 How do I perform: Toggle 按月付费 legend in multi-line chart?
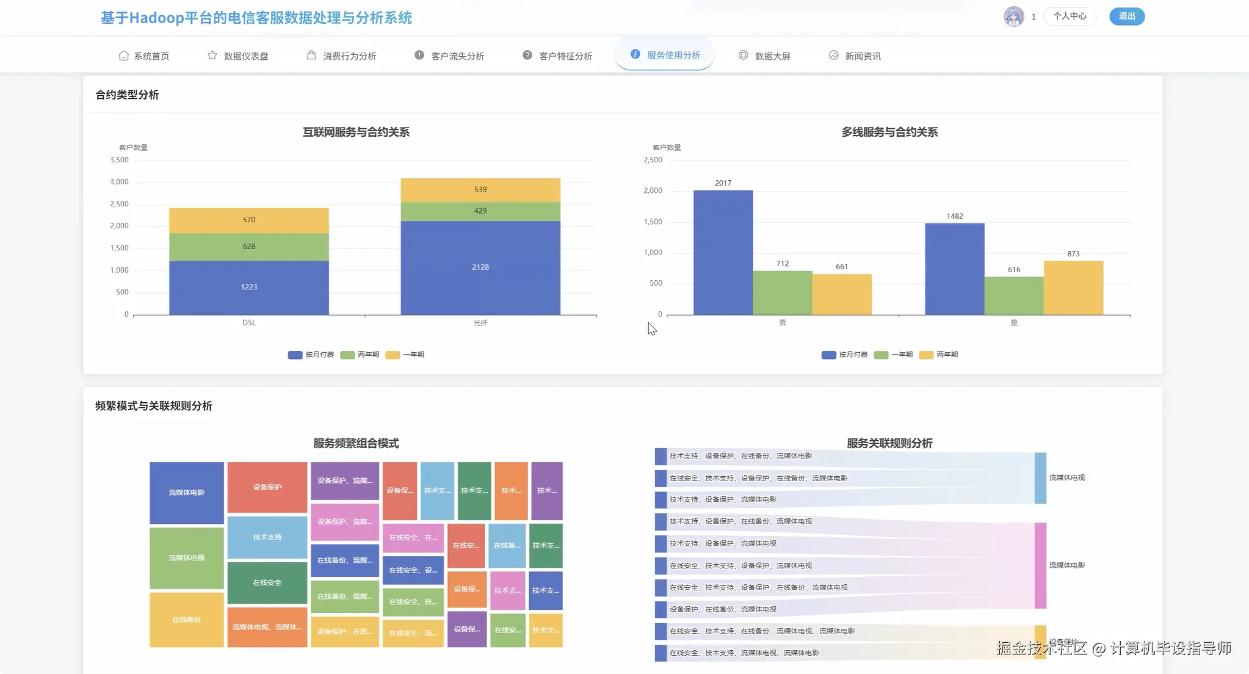[x=844, y=355]
